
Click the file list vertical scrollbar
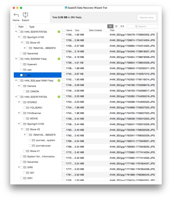pyautogui.click(x=157, y=81)
